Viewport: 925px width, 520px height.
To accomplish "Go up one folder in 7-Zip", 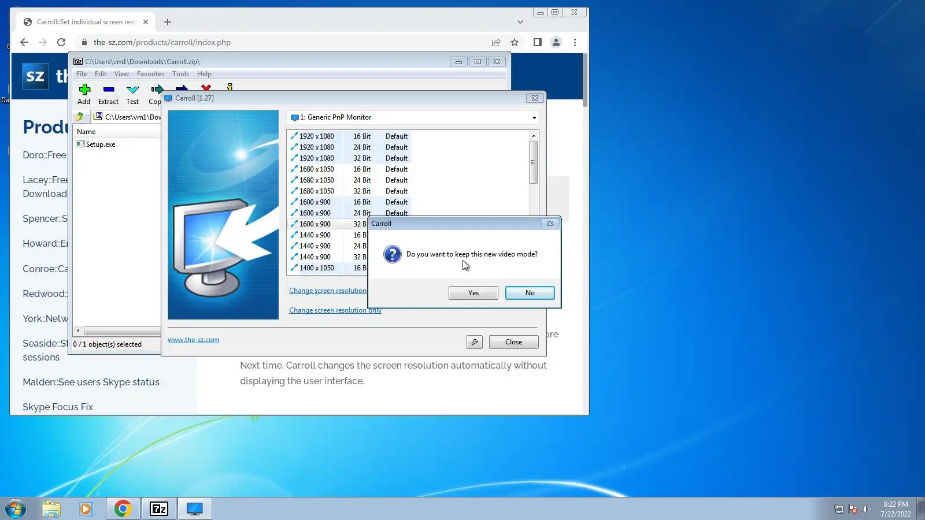I will 80,117.
